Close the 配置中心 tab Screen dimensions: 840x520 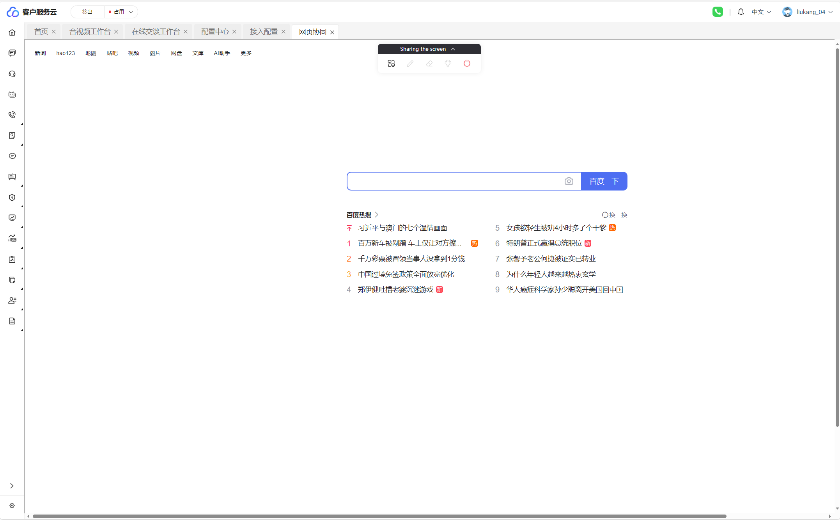[234, 32]
